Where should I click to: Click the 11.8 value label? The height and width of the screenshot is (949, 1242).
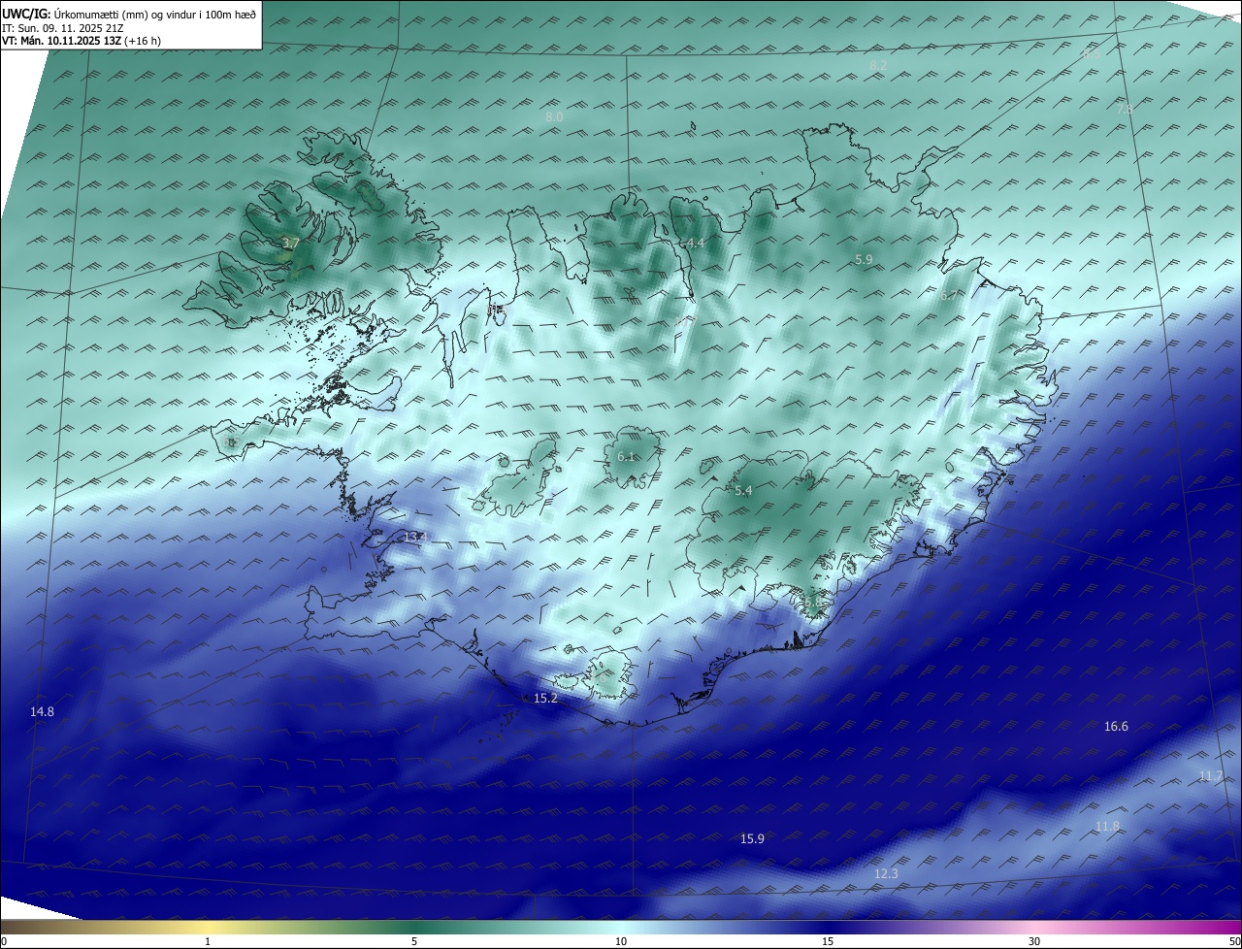(1107, 827)
